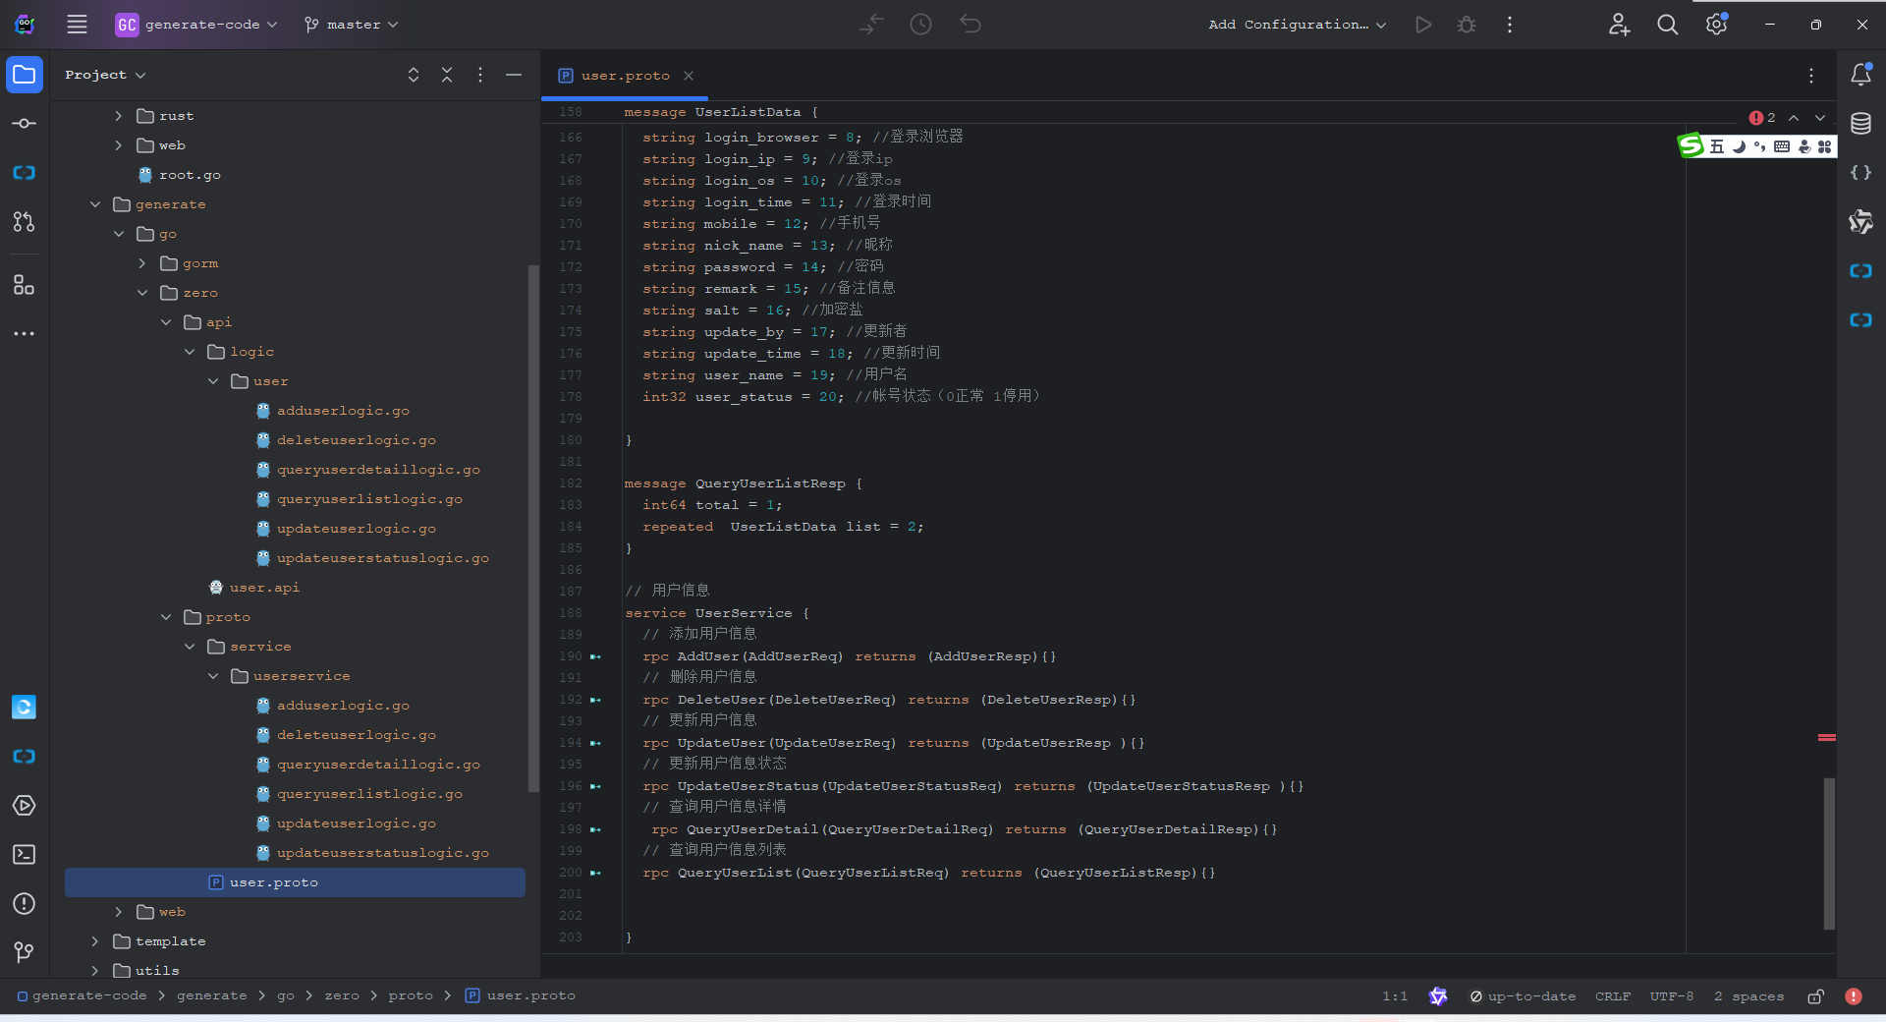Open the Services run tool window
Screen dimensions: 1886x1022
pos(25,806)
